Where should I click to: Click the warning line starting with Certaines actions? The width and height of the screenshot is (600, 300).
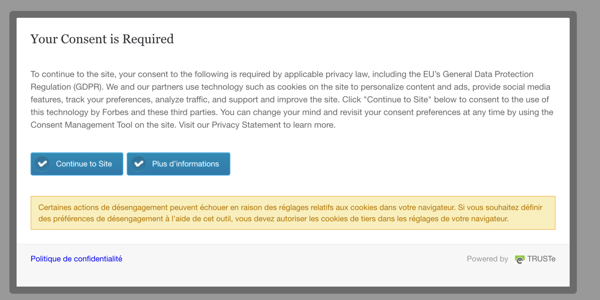(x=290, y=207)
